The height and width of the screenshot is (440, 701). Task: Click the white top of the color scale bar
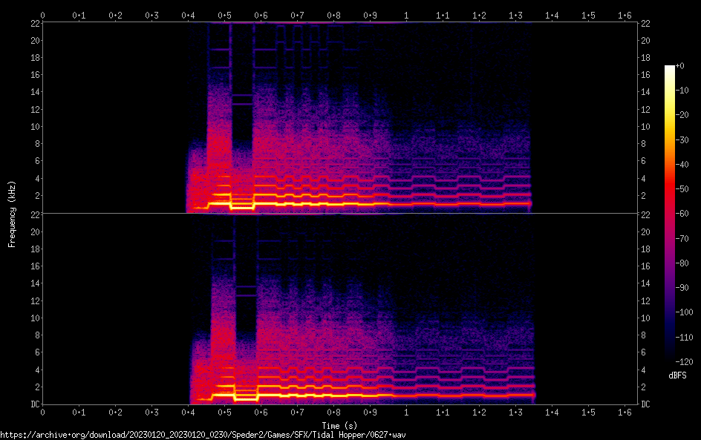[670, 68]
